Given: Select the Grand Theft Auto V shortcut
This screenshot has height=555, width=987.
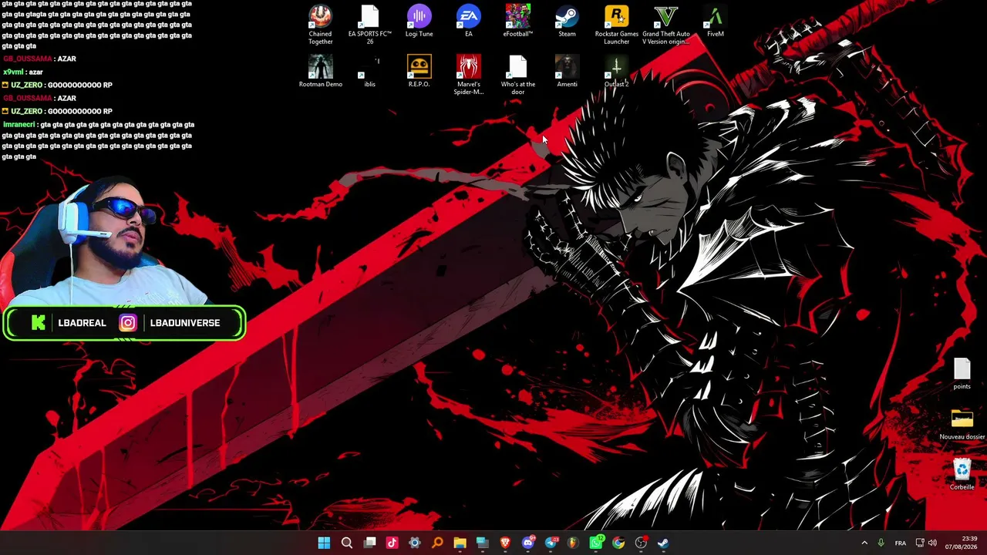Looking at the screenshot, I should 666,24.
